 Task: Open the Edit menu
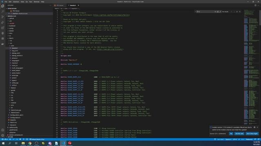10,2
